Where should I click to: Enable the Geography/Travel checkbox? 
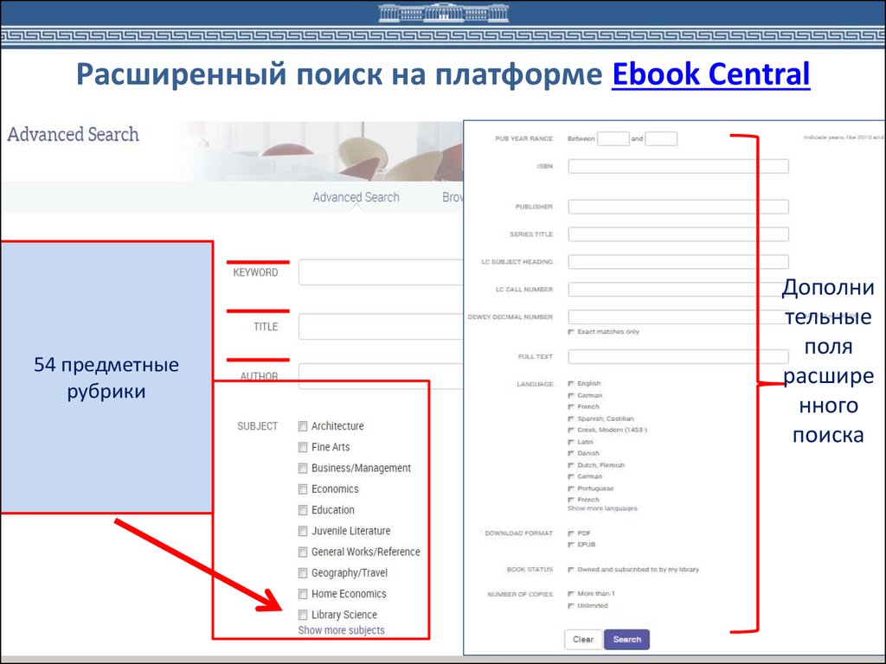point(303,572)
